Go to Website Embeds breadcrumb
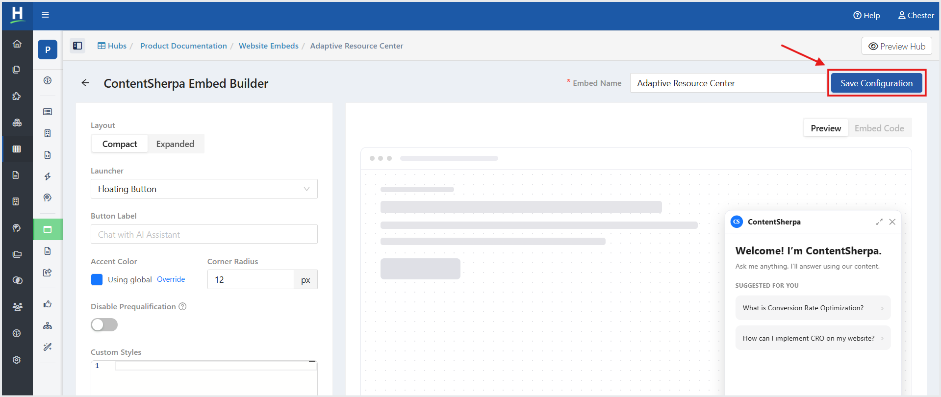 tap(268, 46)
